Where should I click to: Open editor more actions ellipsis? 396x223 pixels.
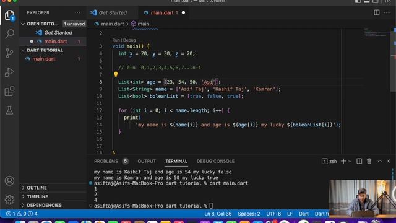coord(387,12)
